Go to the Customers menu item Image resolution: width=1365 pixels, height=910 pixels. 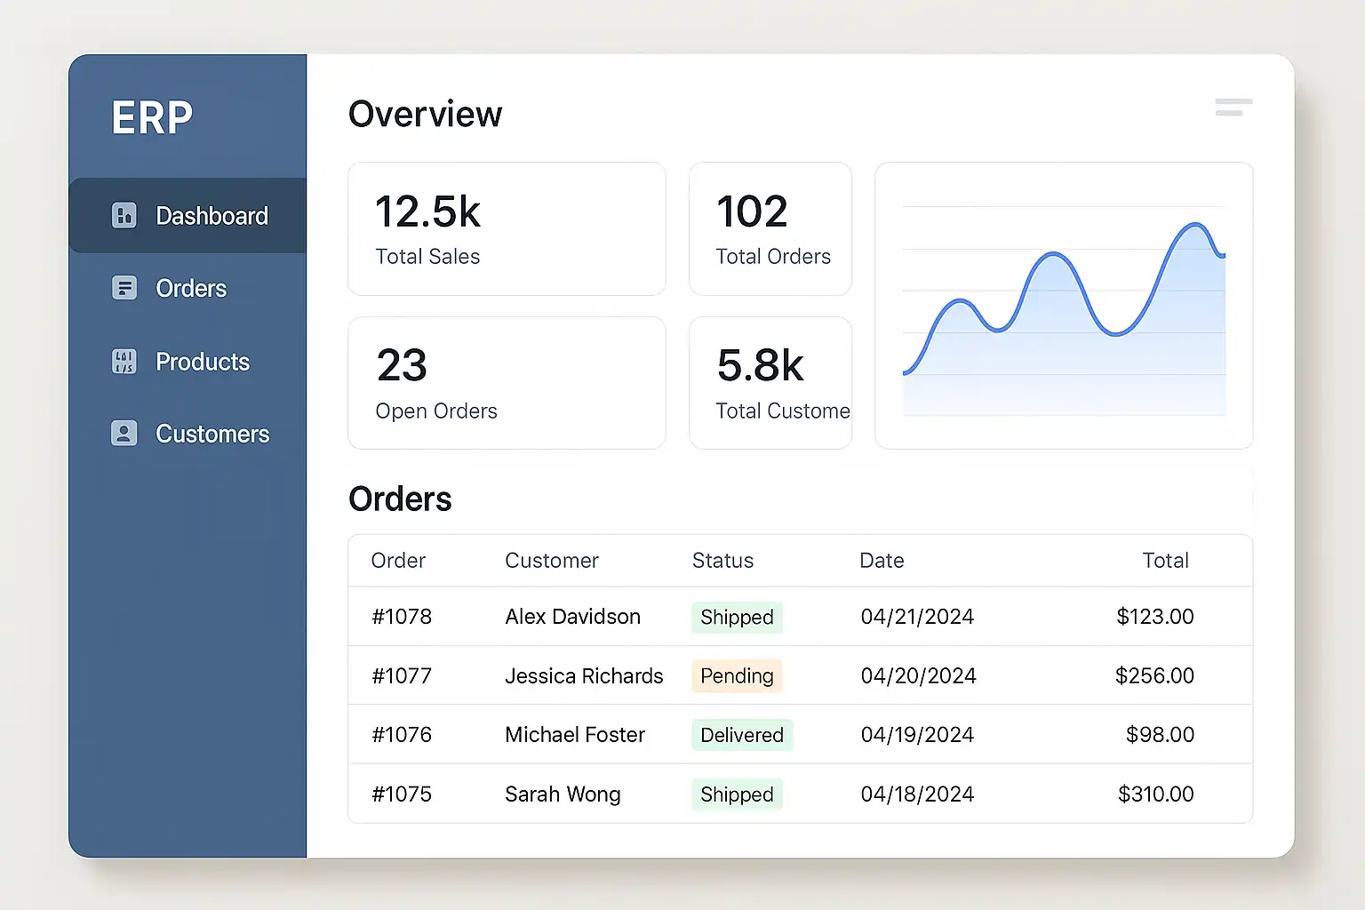pos(212,434)
